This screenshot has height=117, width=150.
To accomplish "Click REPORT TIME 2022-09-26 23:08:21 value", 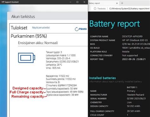I will pyautogui.click(x=134, y=59).
